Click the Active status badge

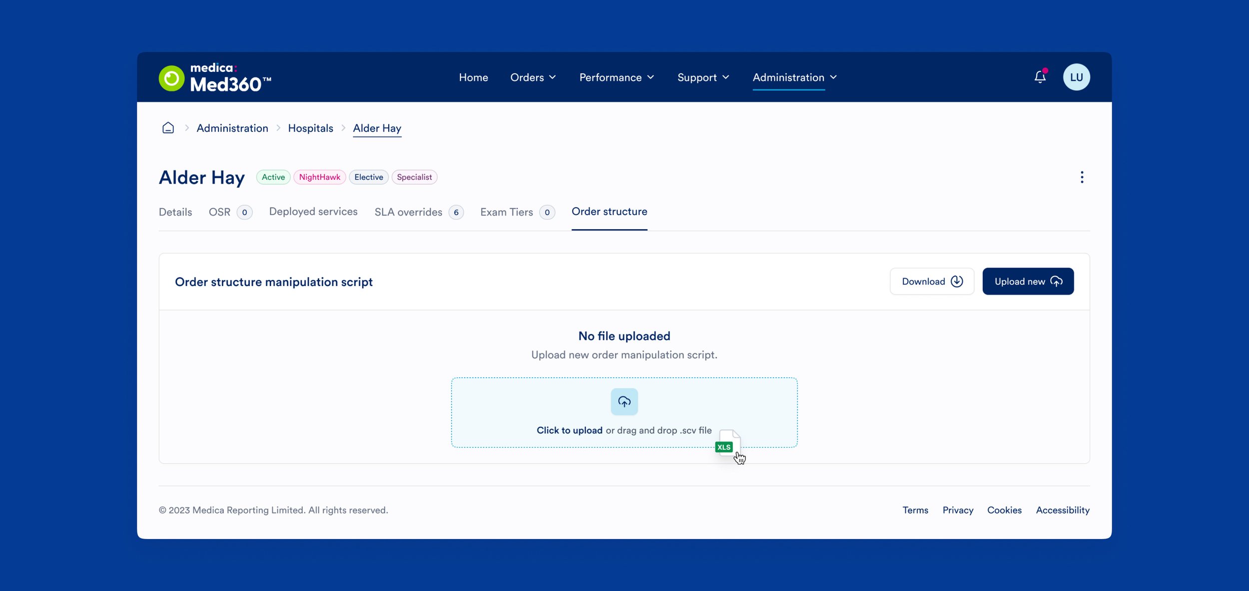pyautogui.click(x=273, y=177)
